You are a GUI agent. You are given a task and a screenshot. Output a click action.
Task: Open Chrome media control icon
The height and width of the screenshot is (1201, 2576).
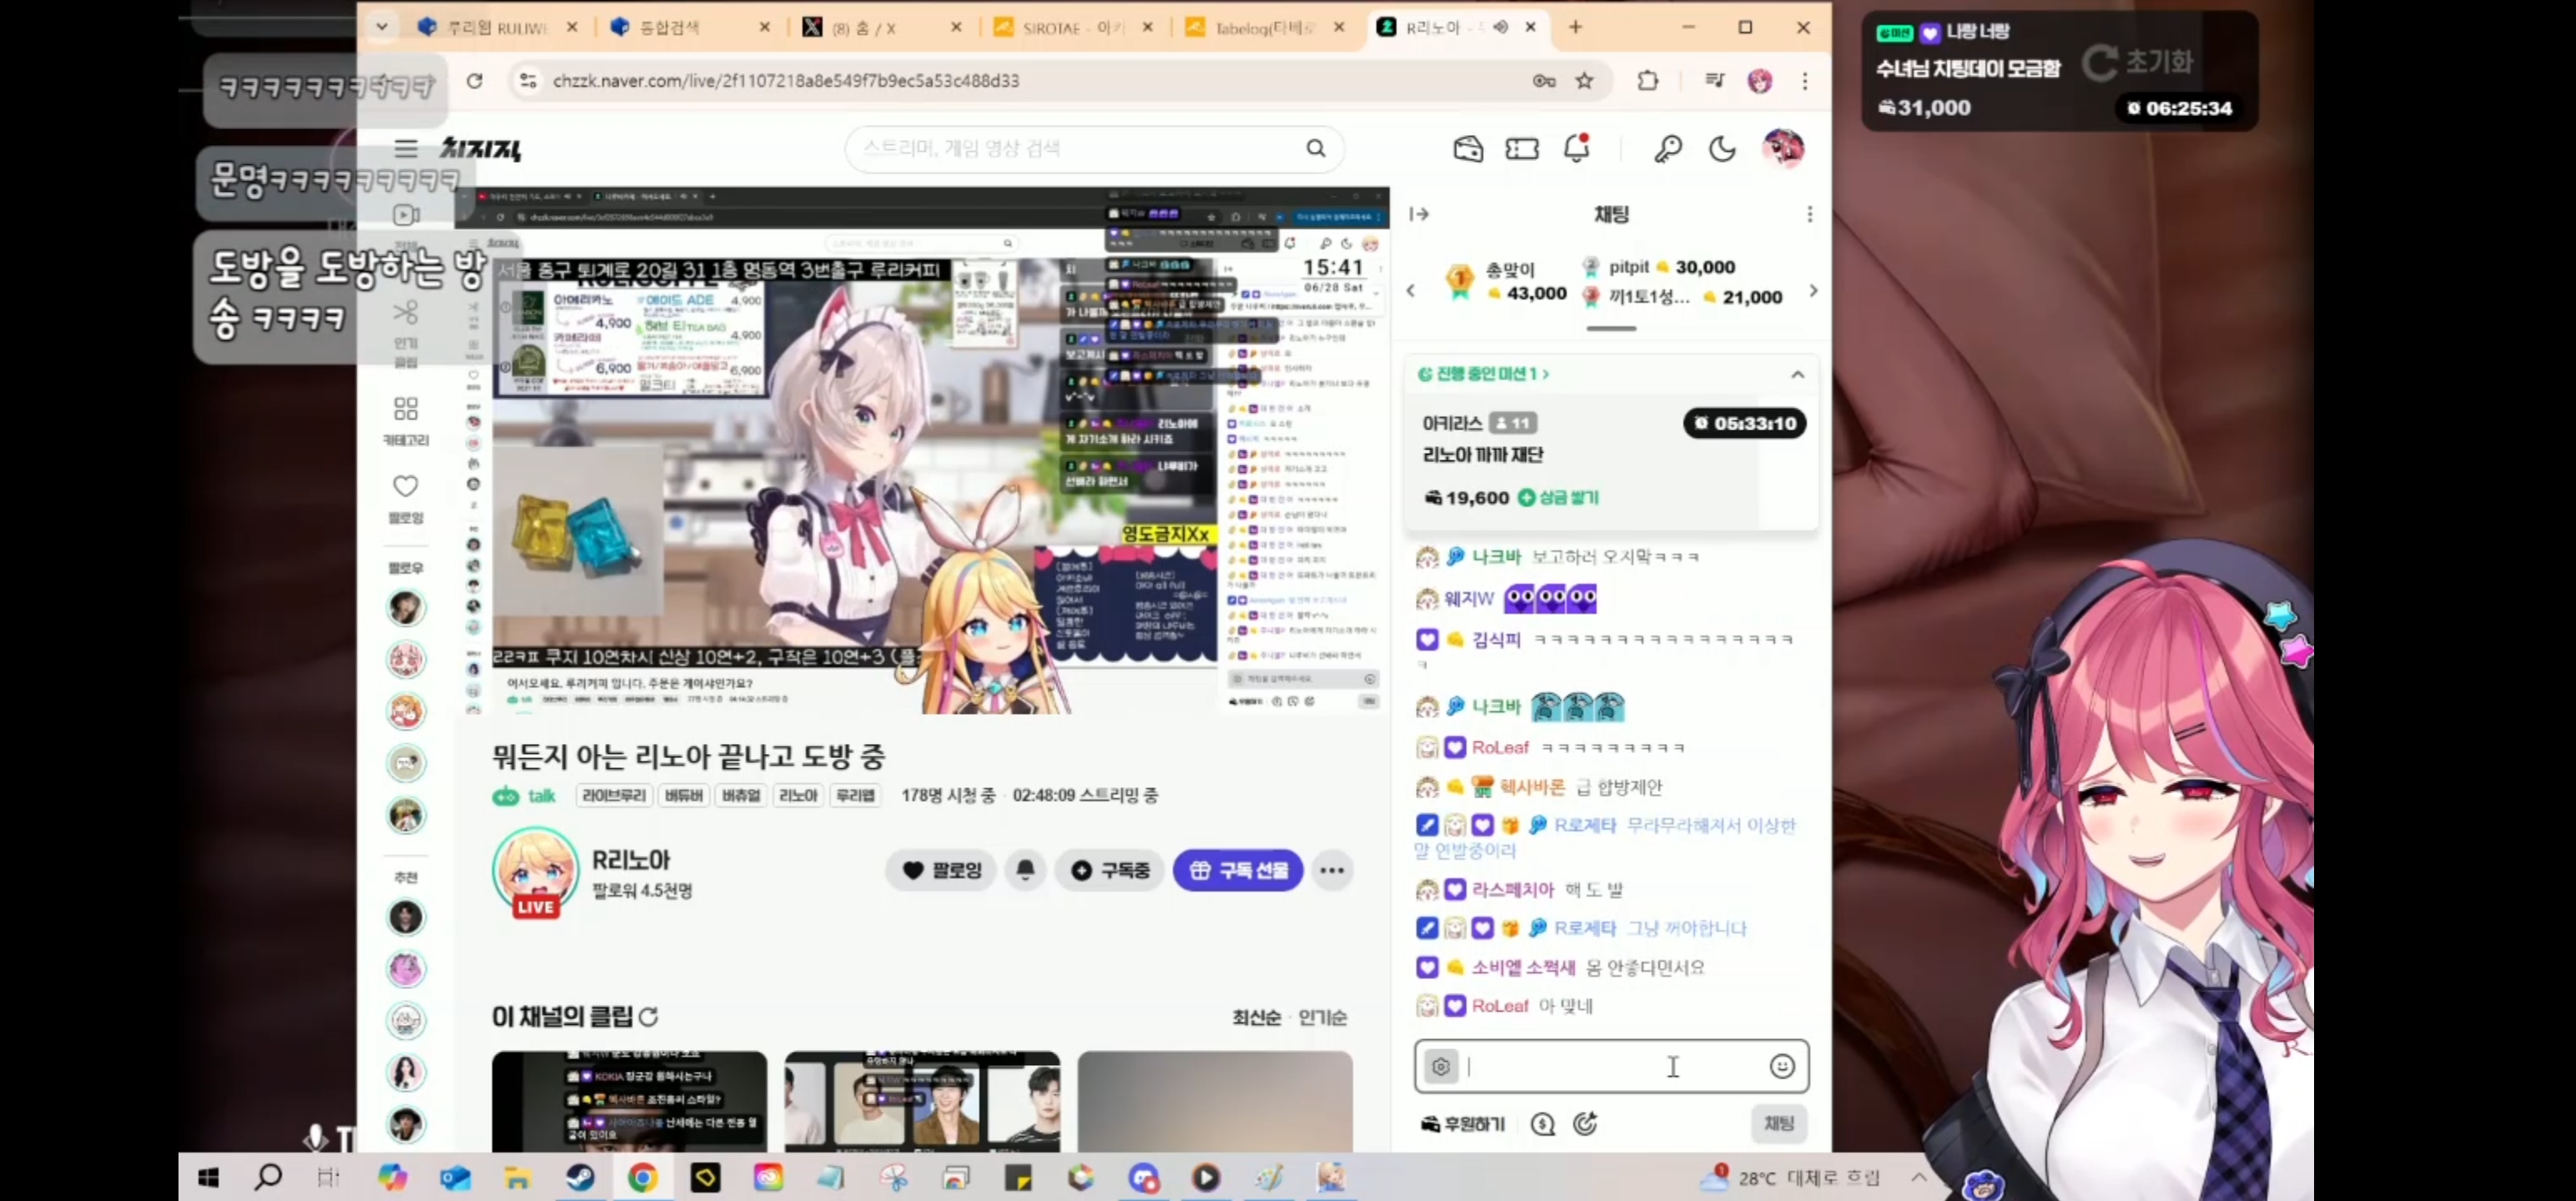(x=1714, y=81)
